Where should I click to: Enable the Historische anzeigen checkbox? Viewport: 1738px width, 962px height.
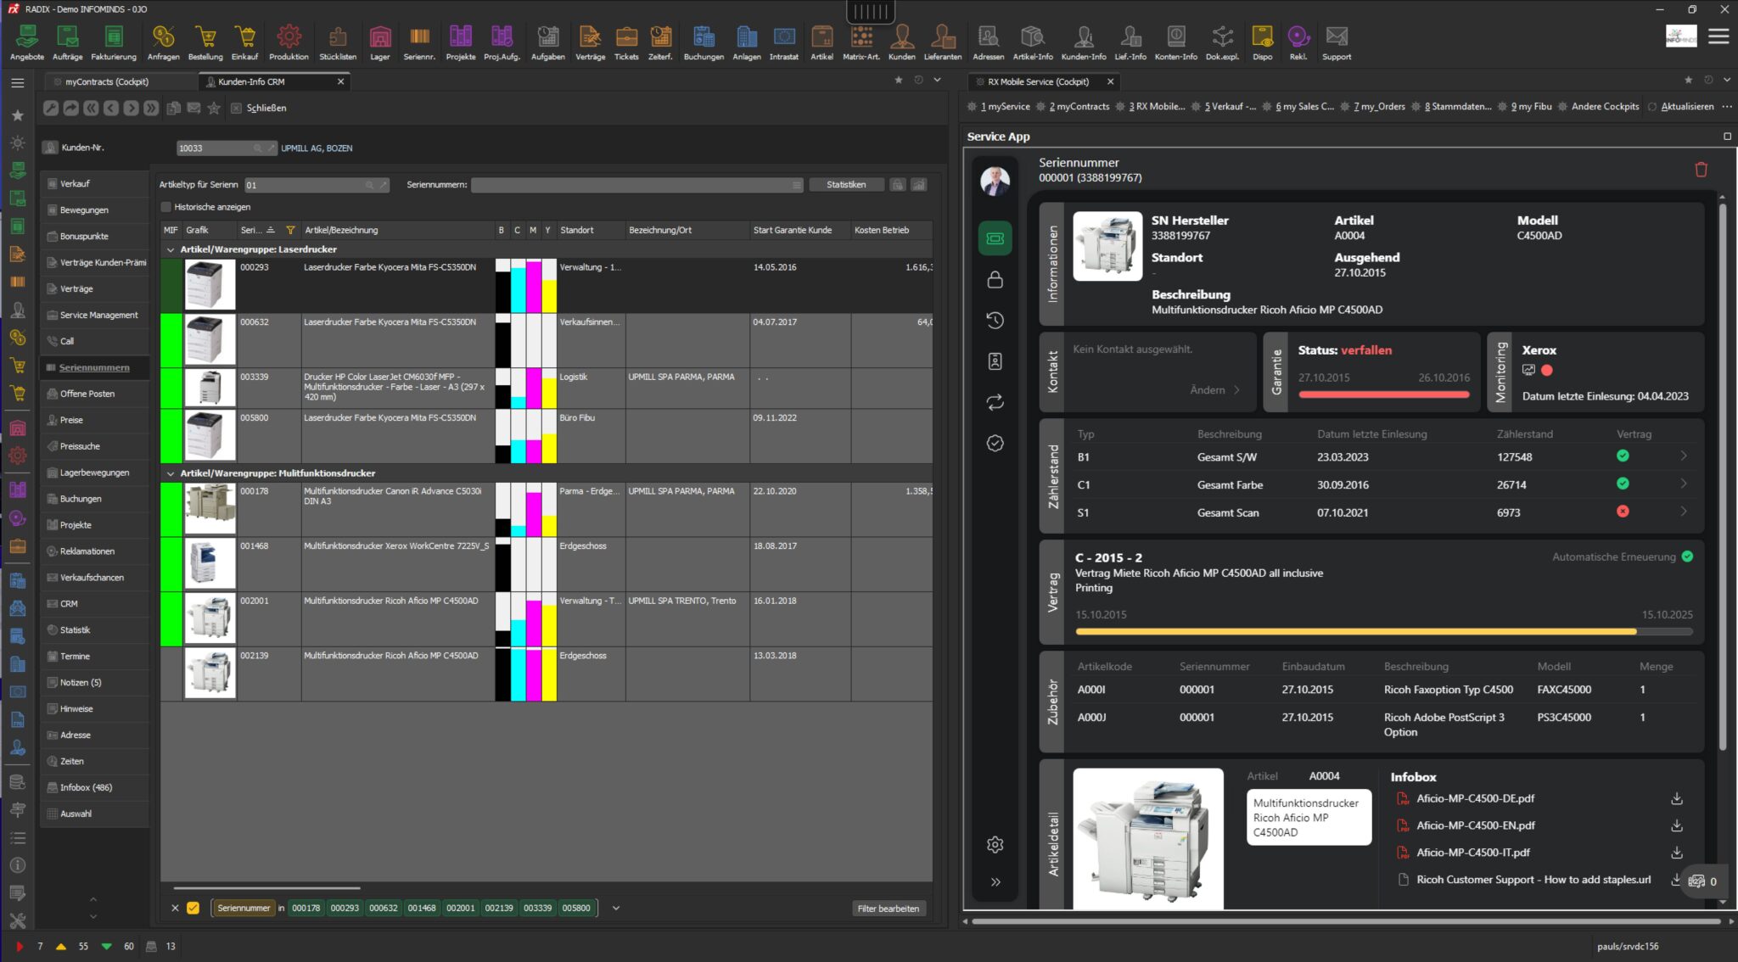coord(166,207)
